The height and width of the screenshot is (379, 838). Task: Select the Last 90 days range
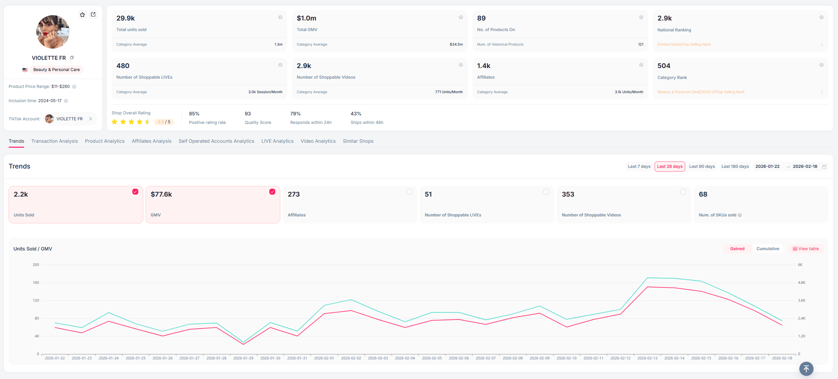coord(701,166)
